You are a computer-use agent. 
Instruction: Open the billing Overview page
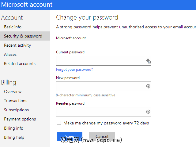pyautogui.click(x=13, y=91)
